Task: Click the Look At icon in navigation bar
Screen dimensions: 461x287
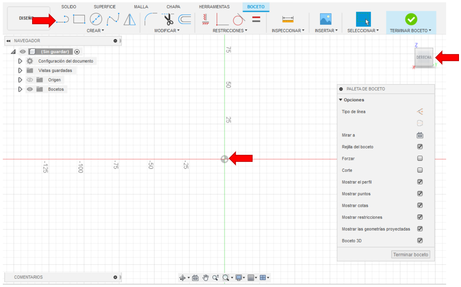Action: click(195, 278)
